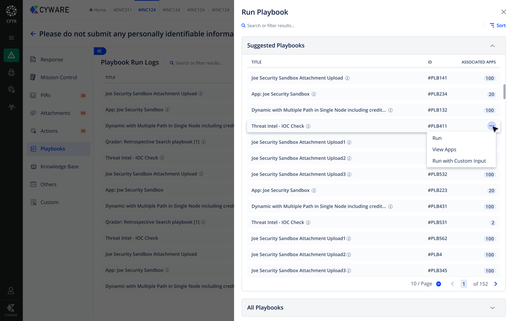
Task: Collapse sidebar with double-chevron button
Action: click(x=100, y=51)
